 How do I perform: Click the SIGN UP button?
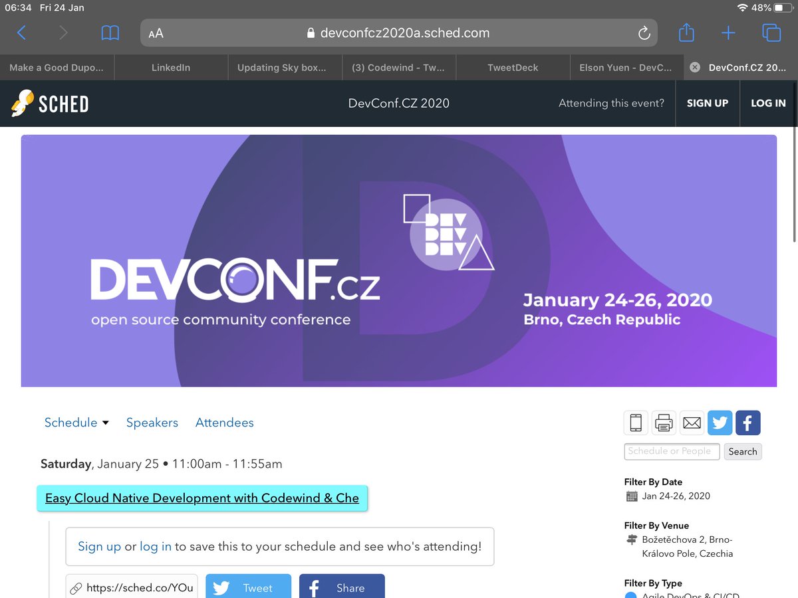708,103
